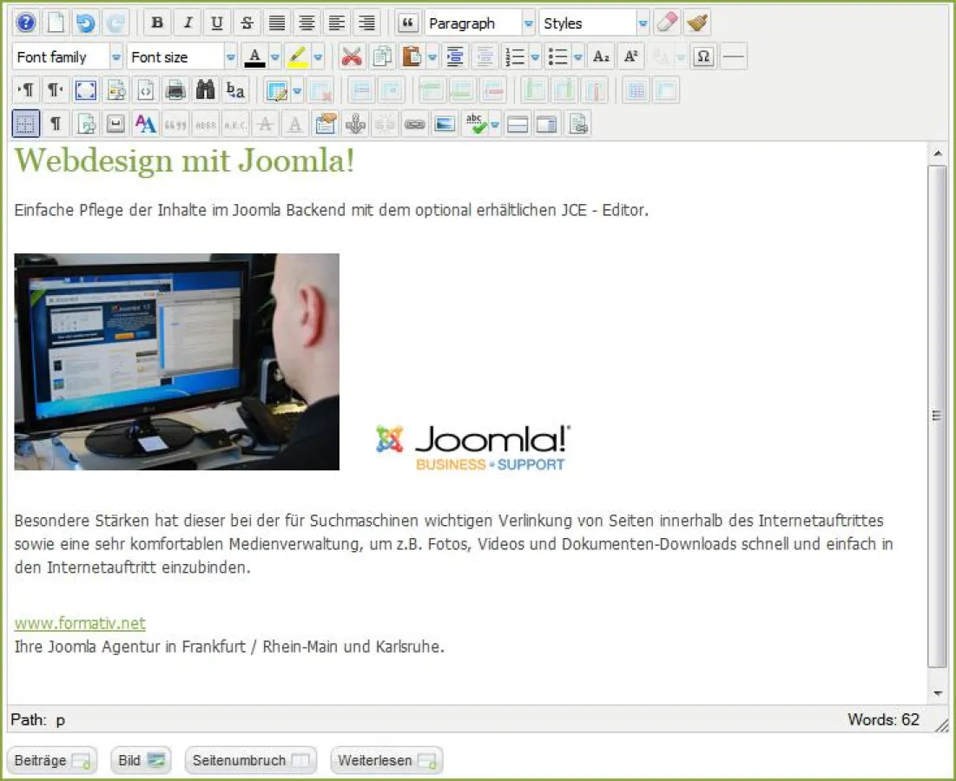Screen dimensions: 956x781
Task: Open the HTML source code editor
Action: click(145, 89)
